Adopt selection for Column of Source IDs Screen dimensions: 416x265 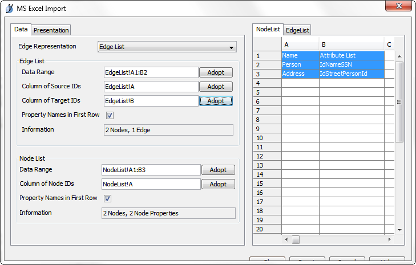216,87
